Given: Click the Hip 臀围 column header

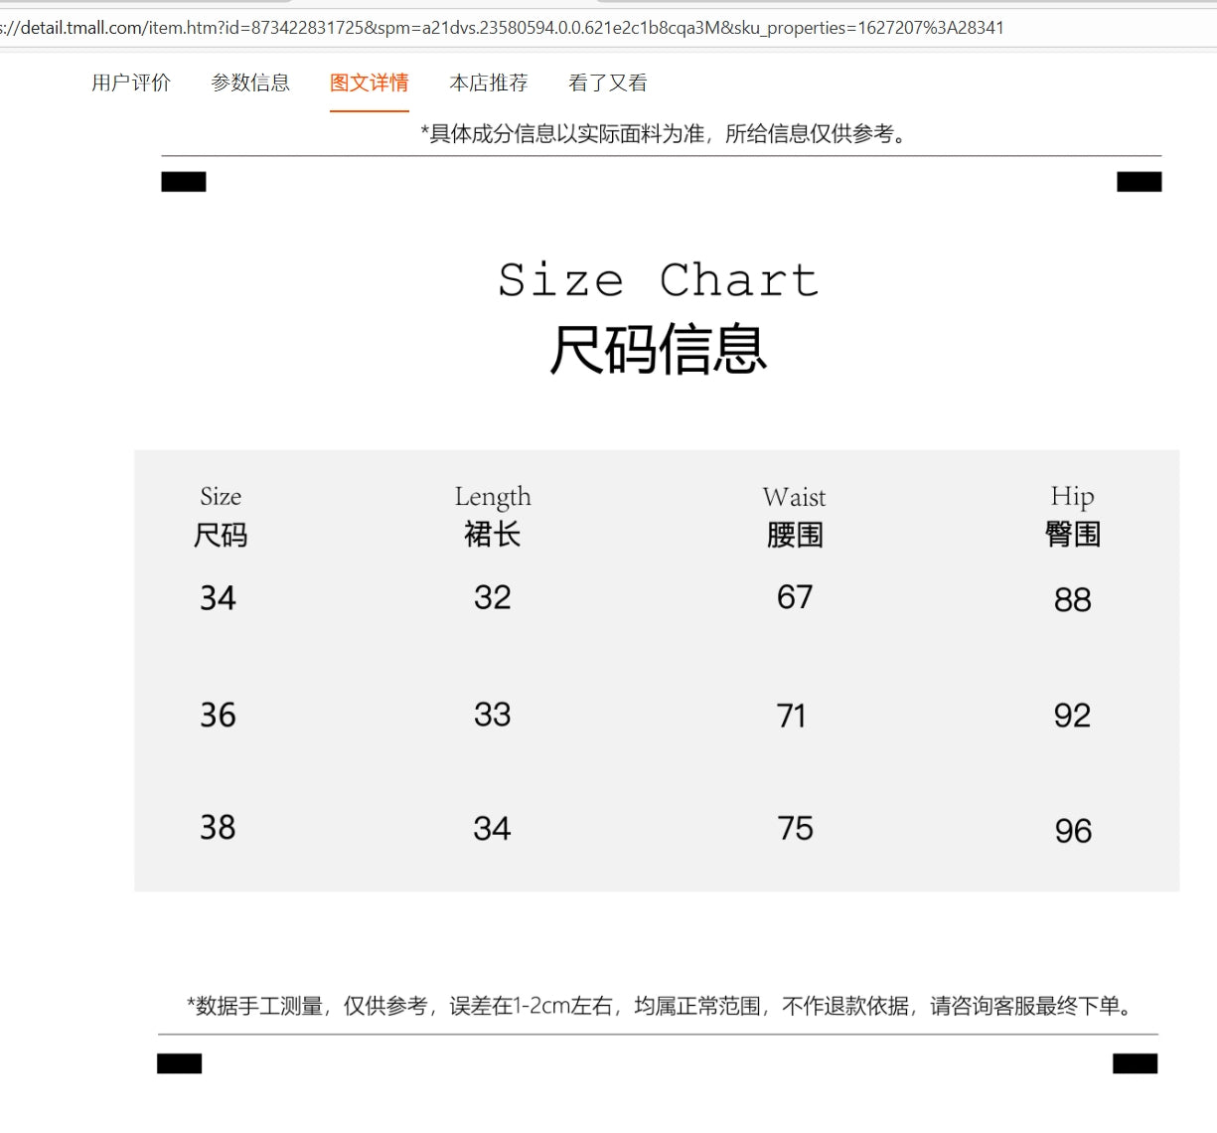Looking at the screenshot, I should click(x=1072, y=516).
